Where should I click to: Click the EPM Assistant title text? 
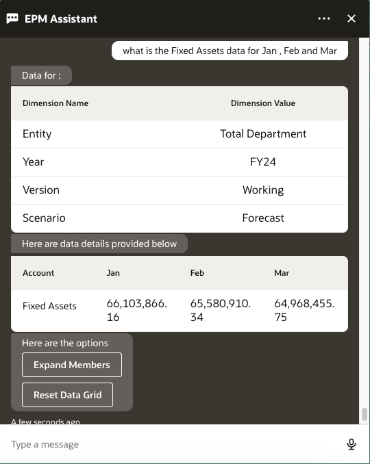click(61, 18)
